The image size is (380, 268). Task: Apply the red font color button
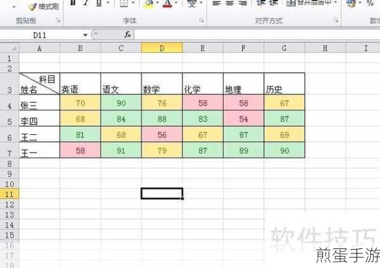[167, 3]
